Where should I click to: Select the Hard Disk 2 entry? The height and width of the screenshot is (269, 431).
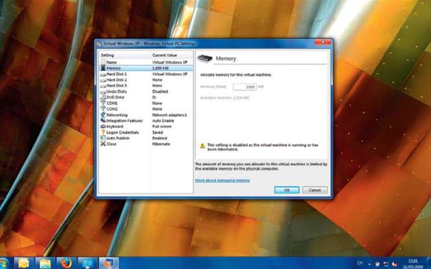click(116, 79)
